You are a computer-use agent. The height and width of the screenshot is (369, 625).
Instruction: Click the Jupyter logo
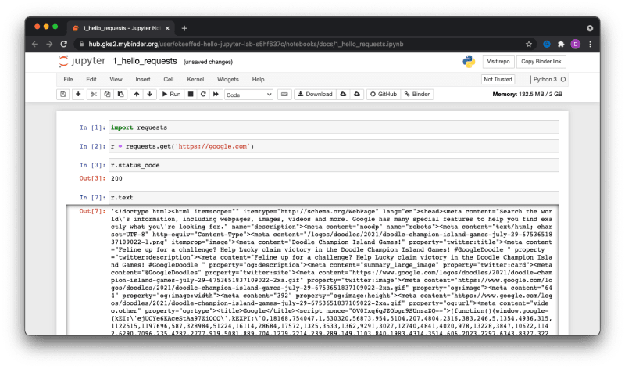point(82,61)
